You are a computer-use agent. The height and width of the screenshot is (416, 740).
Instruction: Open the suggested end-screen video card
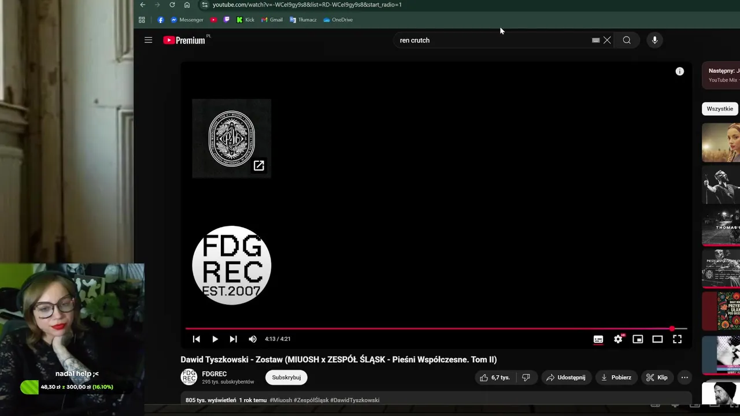(231, 138)
